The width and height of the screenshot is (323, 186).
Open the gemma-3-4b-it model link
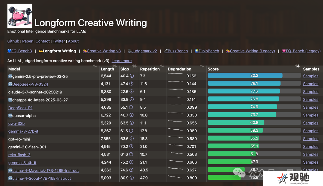tap(22, 163)
